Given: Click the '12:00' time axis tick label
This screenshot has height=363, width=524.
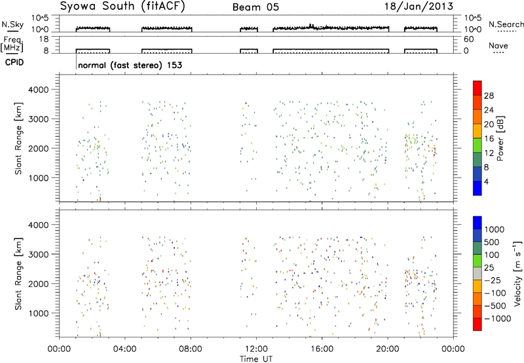Looking at the screenshot, I should [256, 349].
